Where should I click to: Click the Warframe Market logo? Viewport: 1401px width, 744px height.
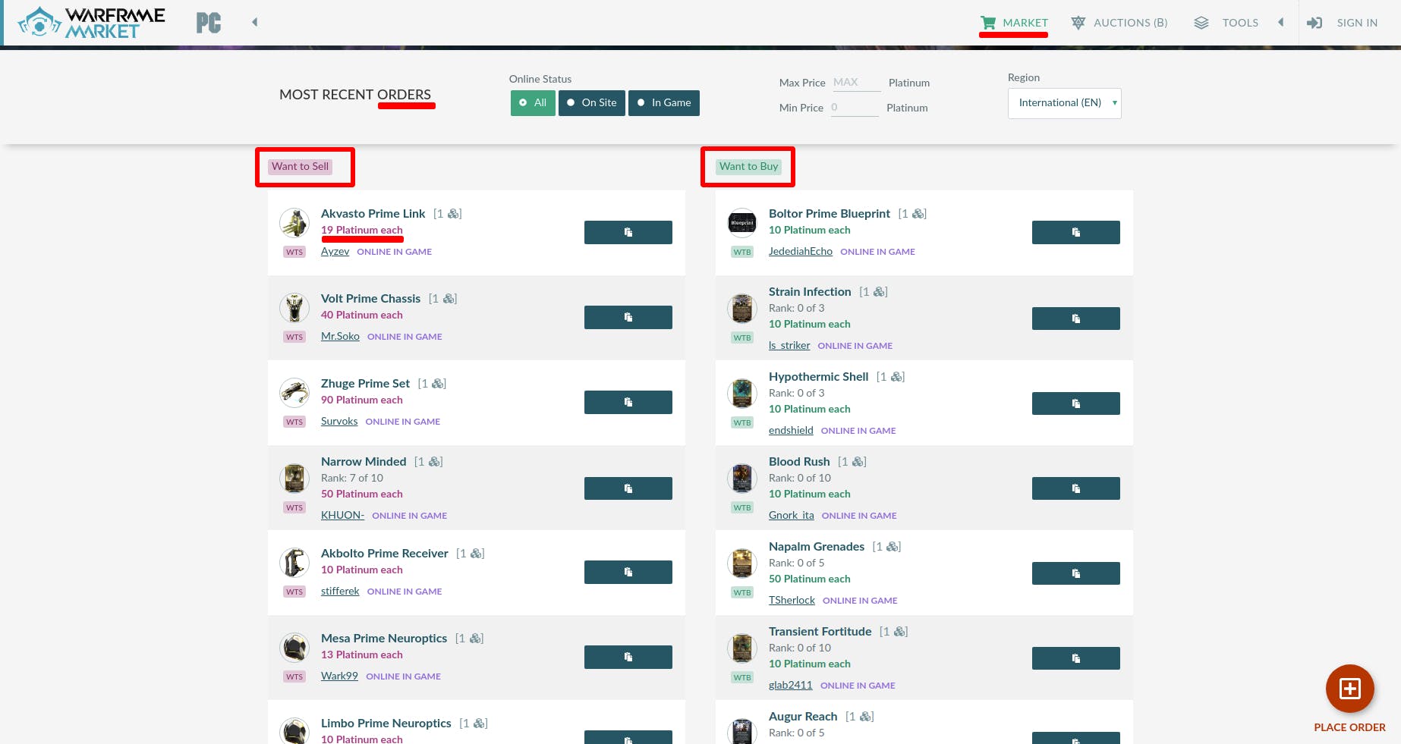click(x=91, y=23)
